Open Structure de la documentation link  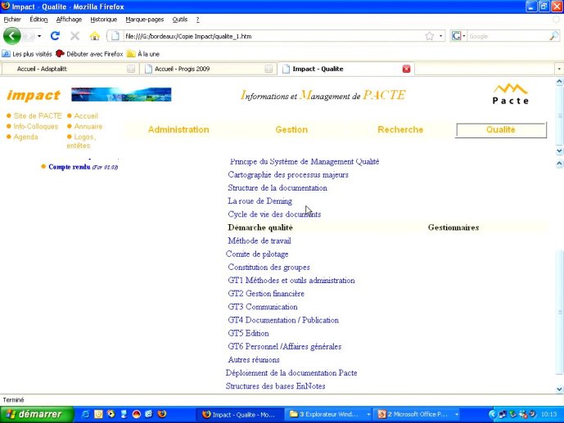pos(277,188)
